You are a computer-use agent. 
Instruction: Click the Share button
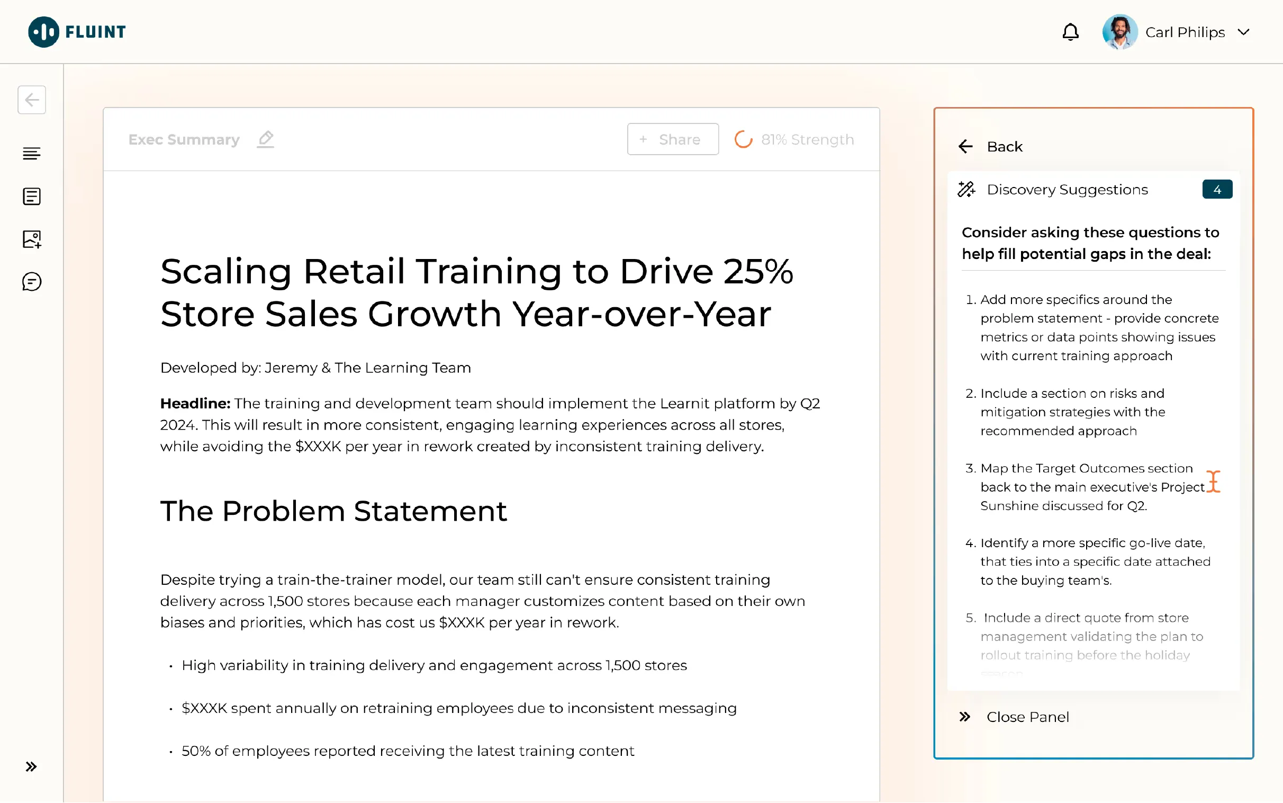(672, 139)
